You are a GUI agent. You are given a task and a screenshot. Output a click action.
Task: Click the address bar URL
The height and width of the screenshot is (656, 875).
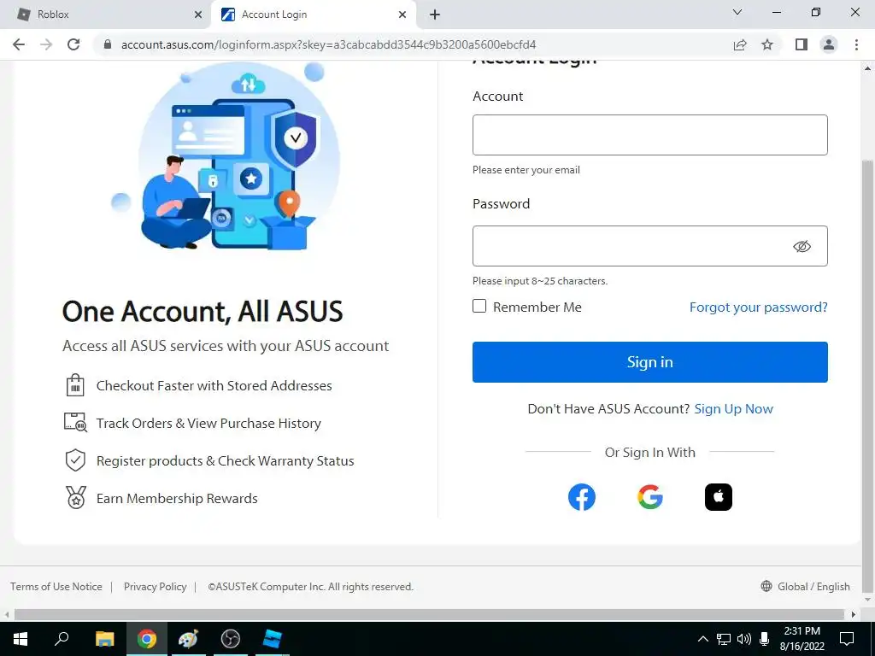point(328,44)
